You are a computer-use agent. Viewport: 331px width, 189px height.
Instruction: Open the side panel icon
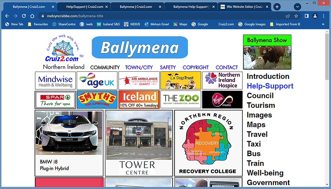click(x=306, y=16)
